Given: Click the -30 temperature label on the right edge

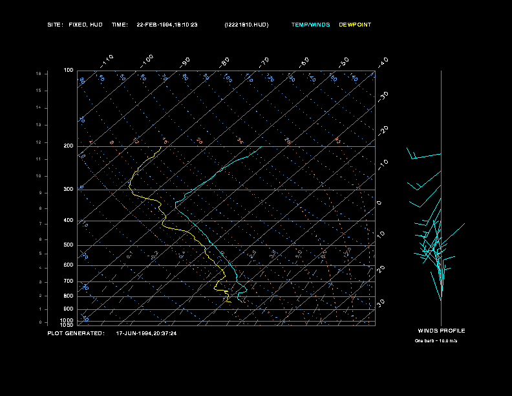Looking at the screenshot, I should (383, 96).
